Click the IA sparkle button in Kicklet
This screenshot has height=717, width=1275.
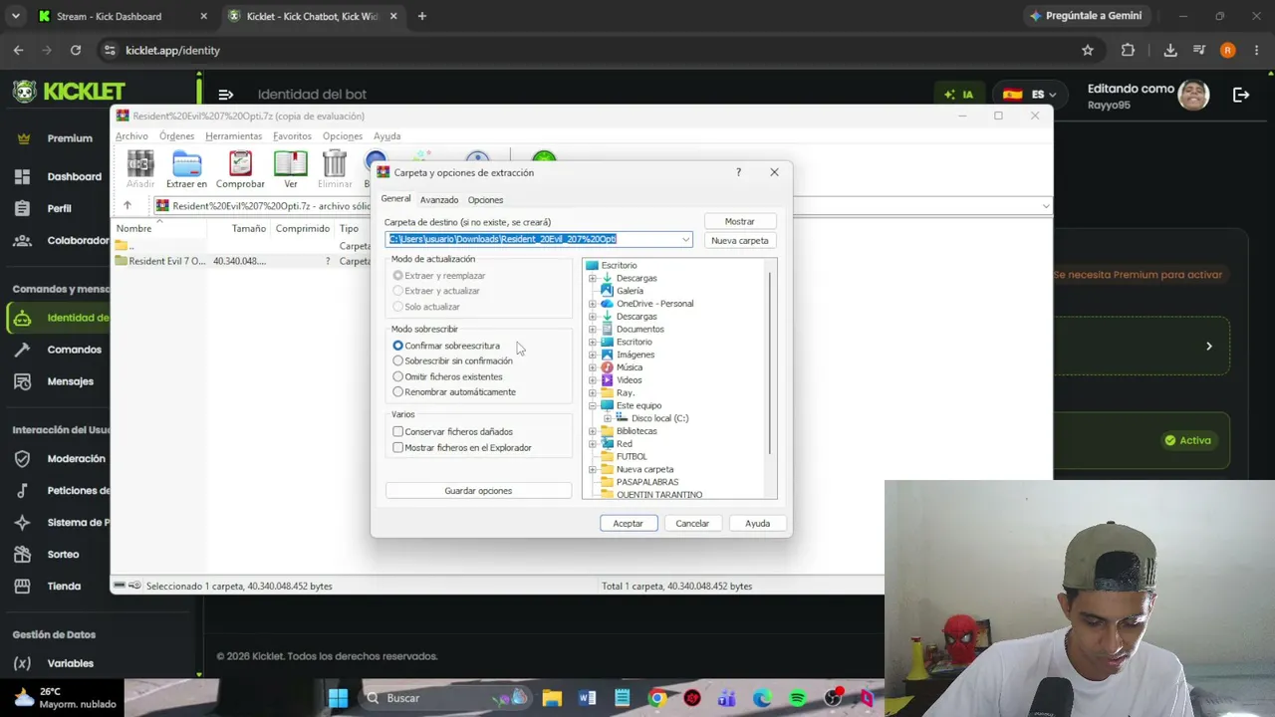pos(958,95)
